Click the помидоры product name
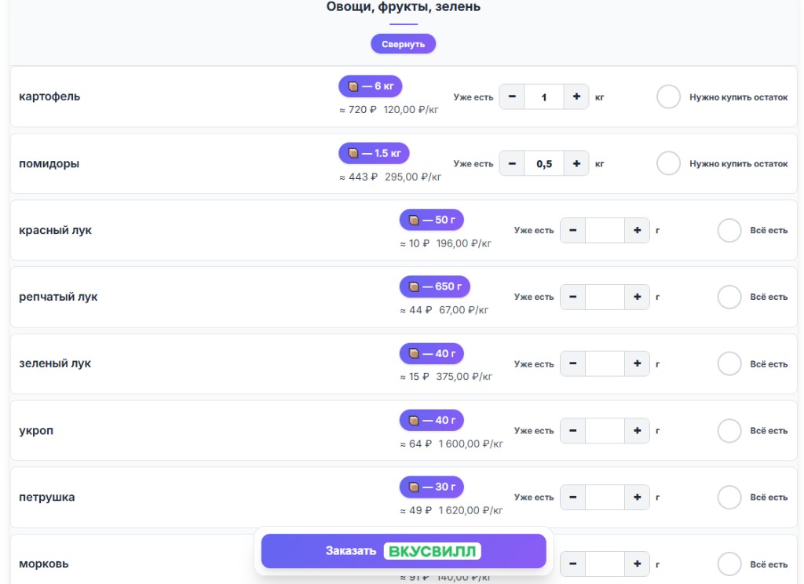This screenshot has height=584, width=804. click(x=49, y=163)
